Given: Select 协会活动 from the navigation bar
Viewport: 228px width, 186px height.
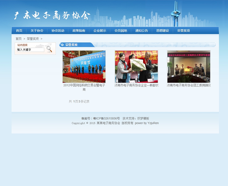Looking at the screenshot, I should [58, 31].
